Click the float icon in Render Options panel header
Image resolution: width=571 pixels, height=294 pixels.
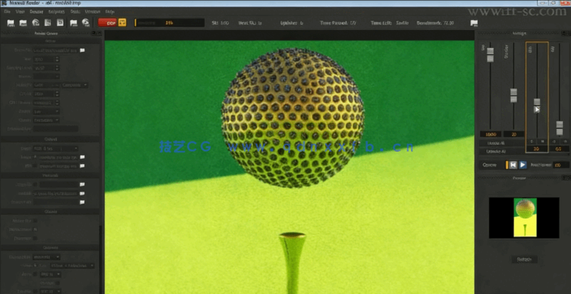(x=93, y=33)
